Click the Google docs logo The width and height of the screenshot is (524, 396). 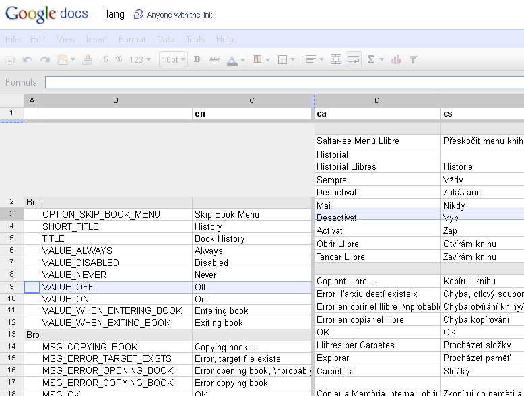click(46, 14)
